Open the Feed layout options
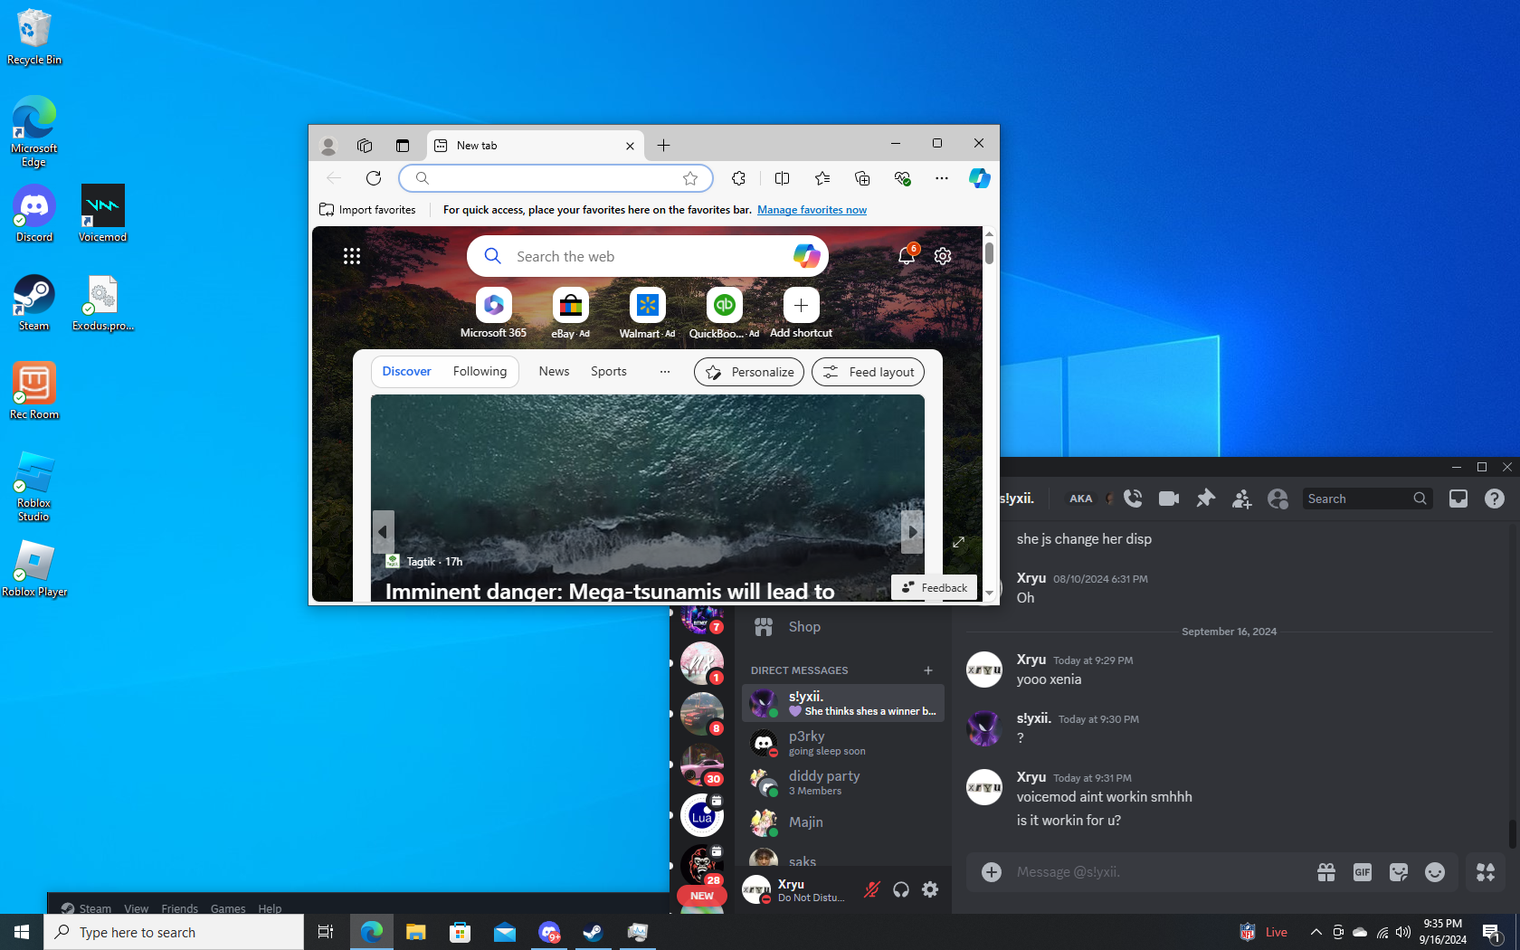Screen dimensions: 1520x950 point(869,372)
